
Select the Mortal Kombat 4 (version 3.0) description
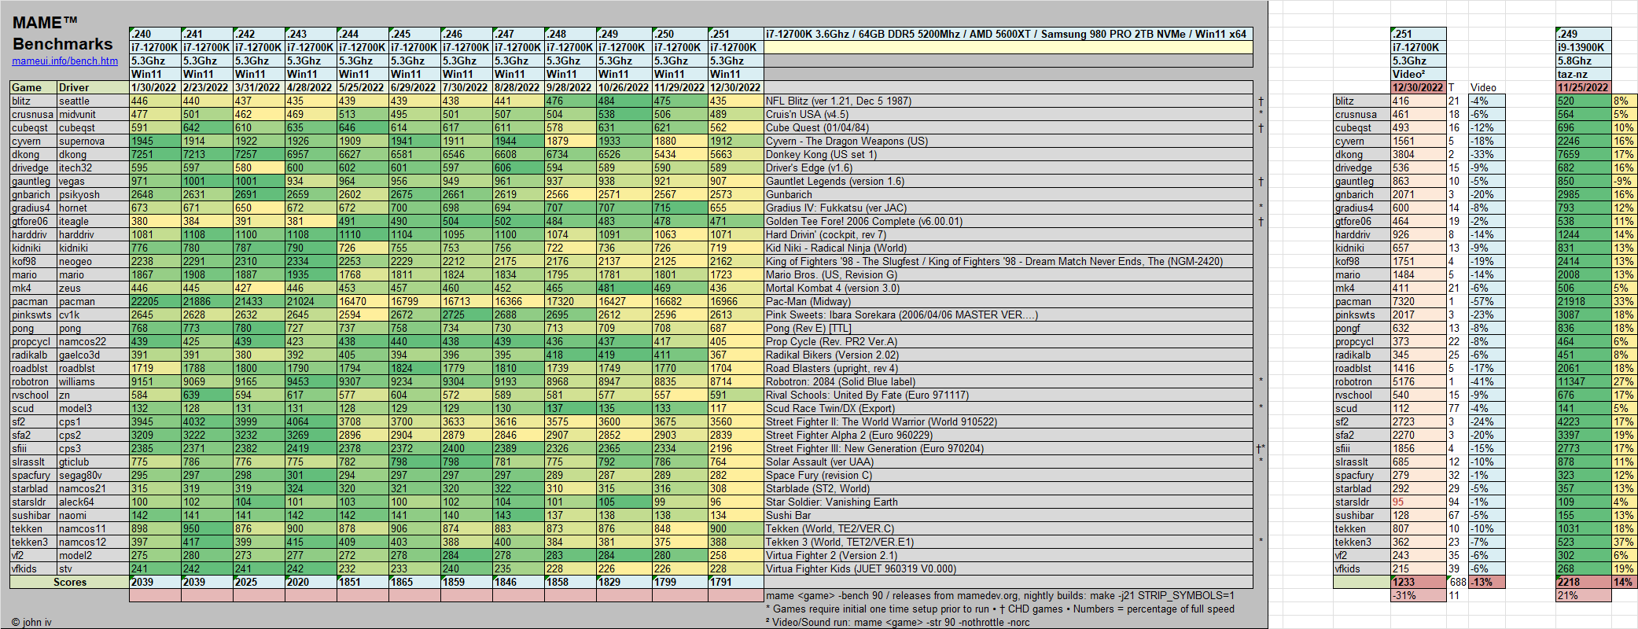[1008, 288]
